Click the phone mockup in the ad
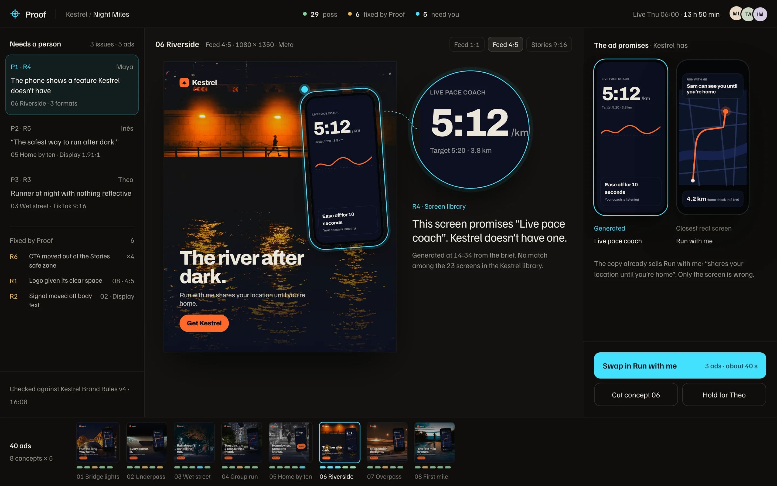 point(344,169)
